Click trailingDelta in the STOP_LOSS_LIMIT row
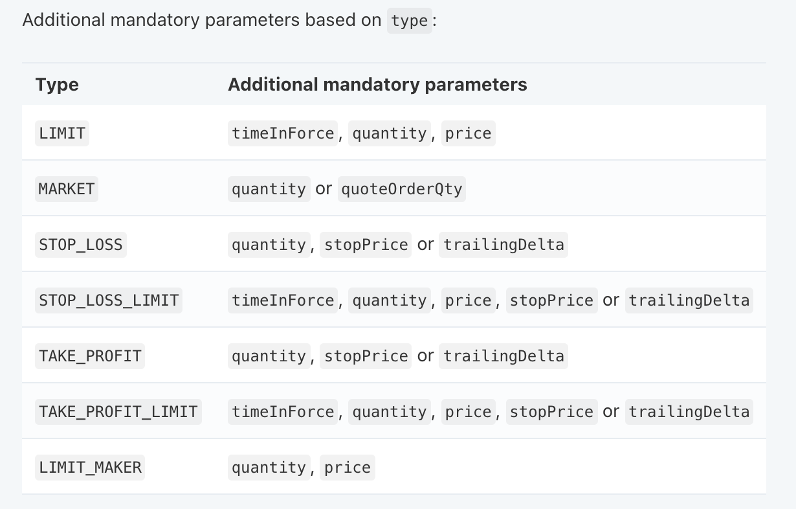The height and width of the screenshot is (509, 796). tap(689, 300)
